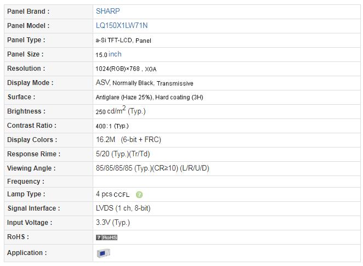Click the 3.3V (Typ.) value
This screenshot has height=266, width=363.
(x=113, y=223)
